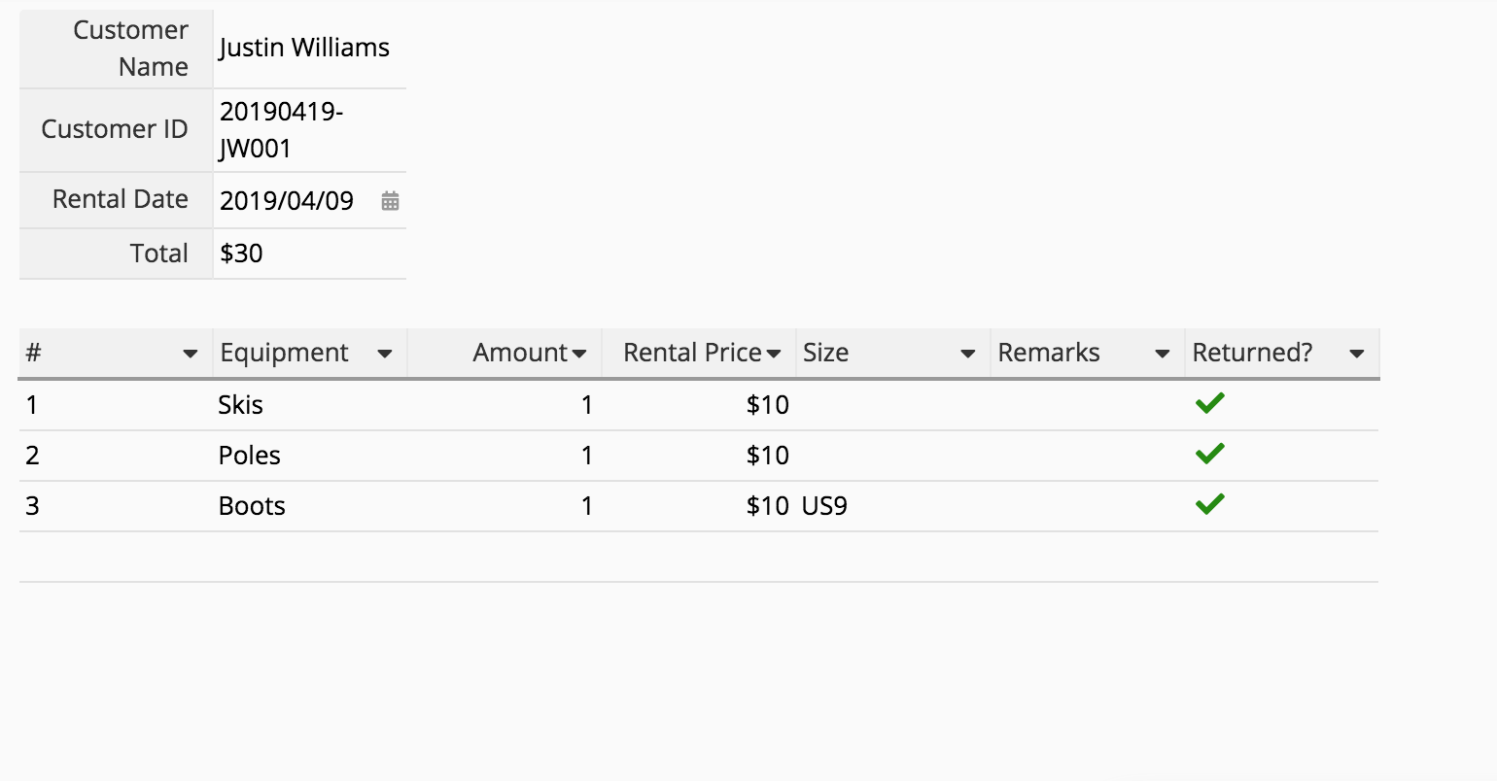
Task: Click the US9 size cell for Boots
Action: [824, 506]
